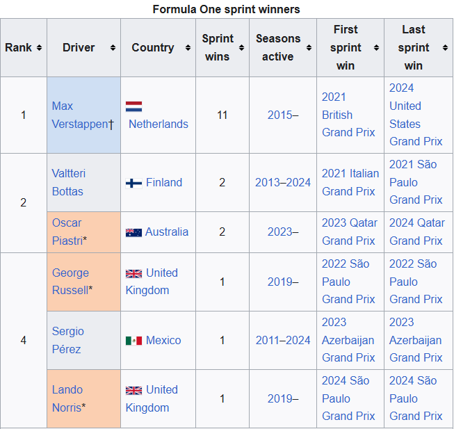Click the Mexico flag icon

(133, 341)
